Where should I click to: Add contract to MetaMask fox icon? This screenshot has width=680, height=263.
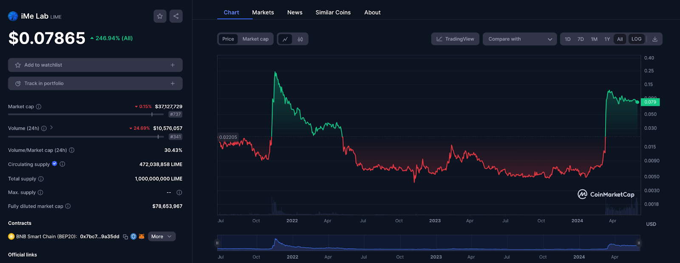142,237
